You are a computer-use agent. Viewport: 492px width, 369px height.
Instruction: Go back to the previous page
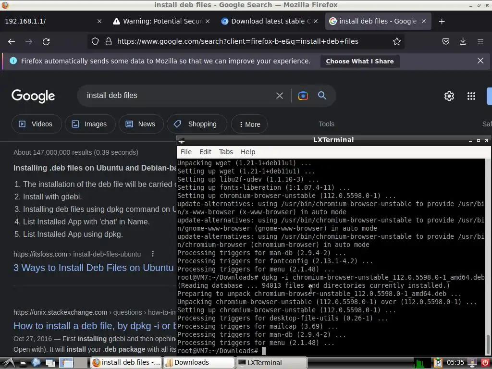[x=12, y=41]
